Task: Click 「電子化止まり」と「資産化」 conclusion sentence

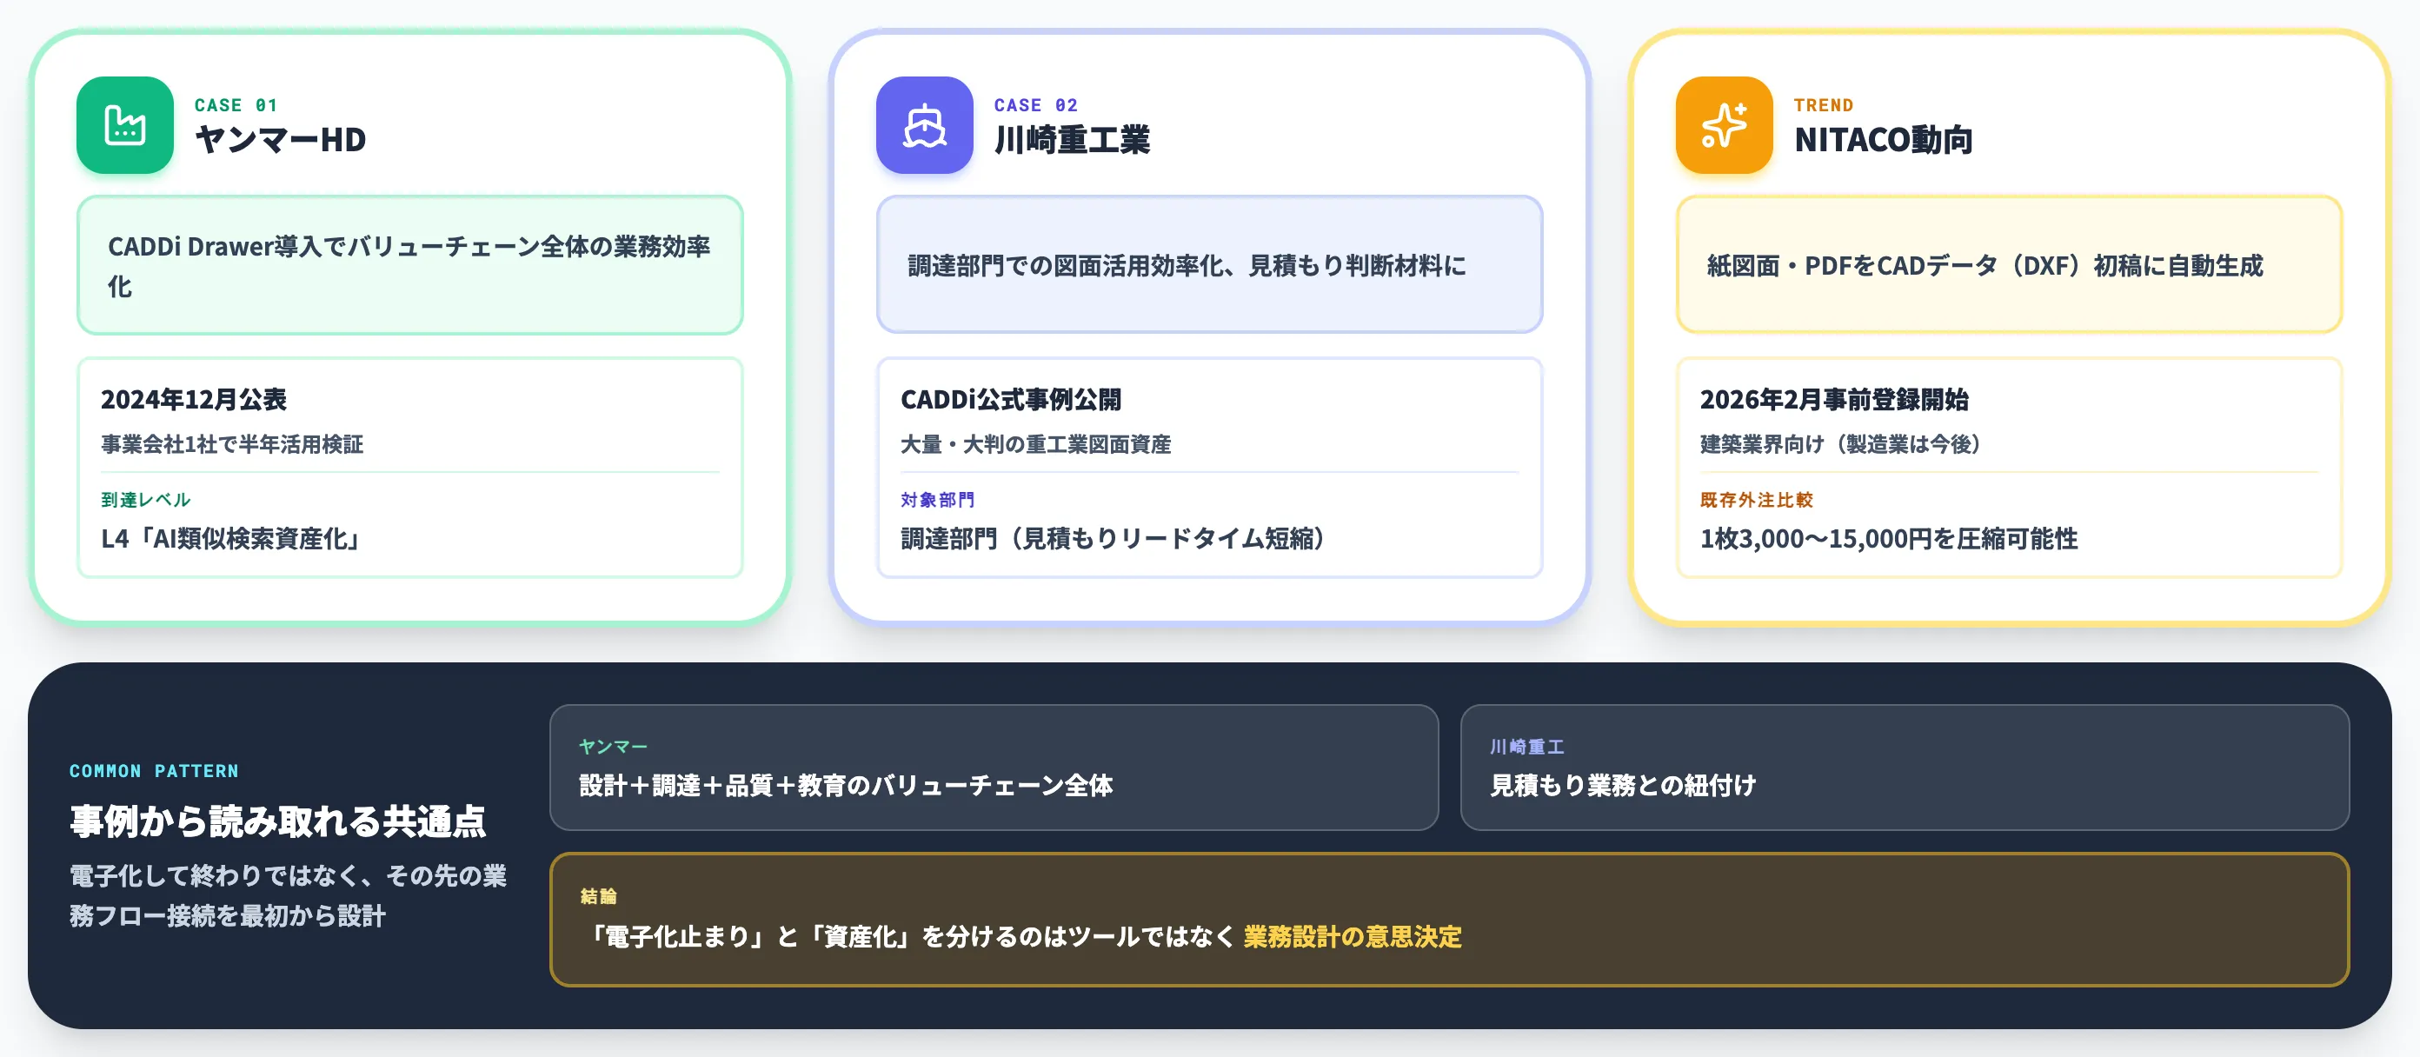Action: [1021, 937]
